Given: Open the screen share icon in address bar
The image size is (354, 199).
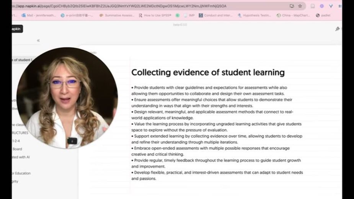Looking at the screenshot, I should (x=292, y=6).
